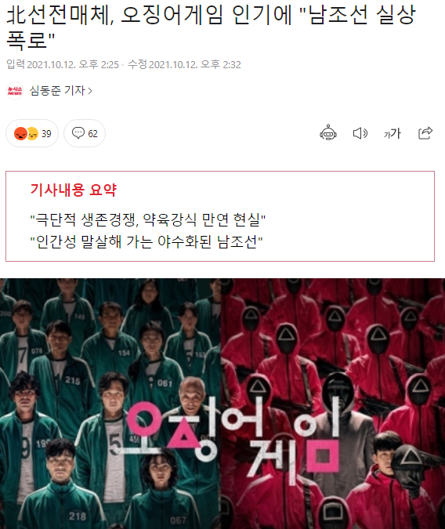The width and height of the screenshot is (445, 529).
Task: Open font size 가가 setting
Action: coord(393,133)
